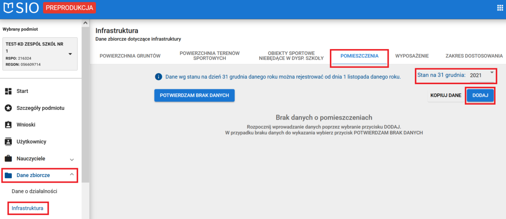Viewport: 506px width, 219px height.
Task: Switch to Powierzchnia gruntów tab
Action: 130,56
